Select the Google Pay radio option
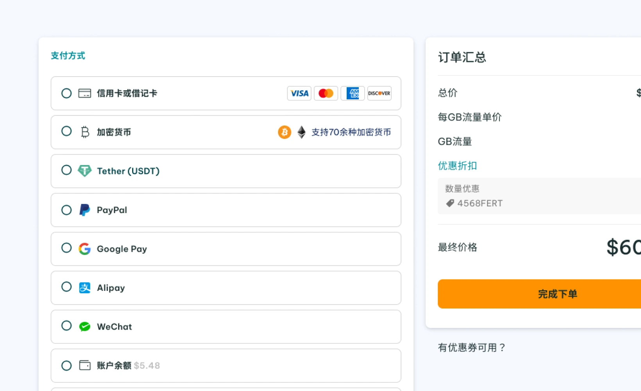The height and width of the screenshot is (391, 641). click(66, 248)
